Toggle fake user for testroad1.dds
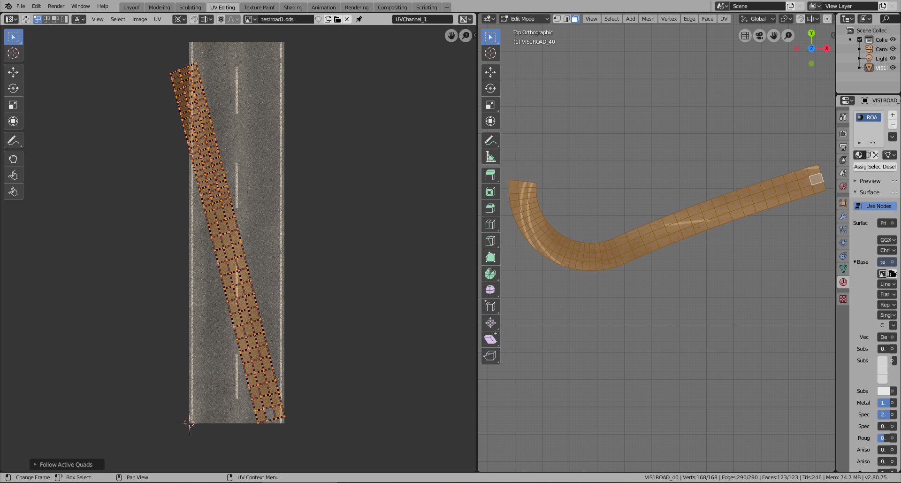The width and height of the screenshot is (901, 483). pyautogui.click(x=318, y=19)
